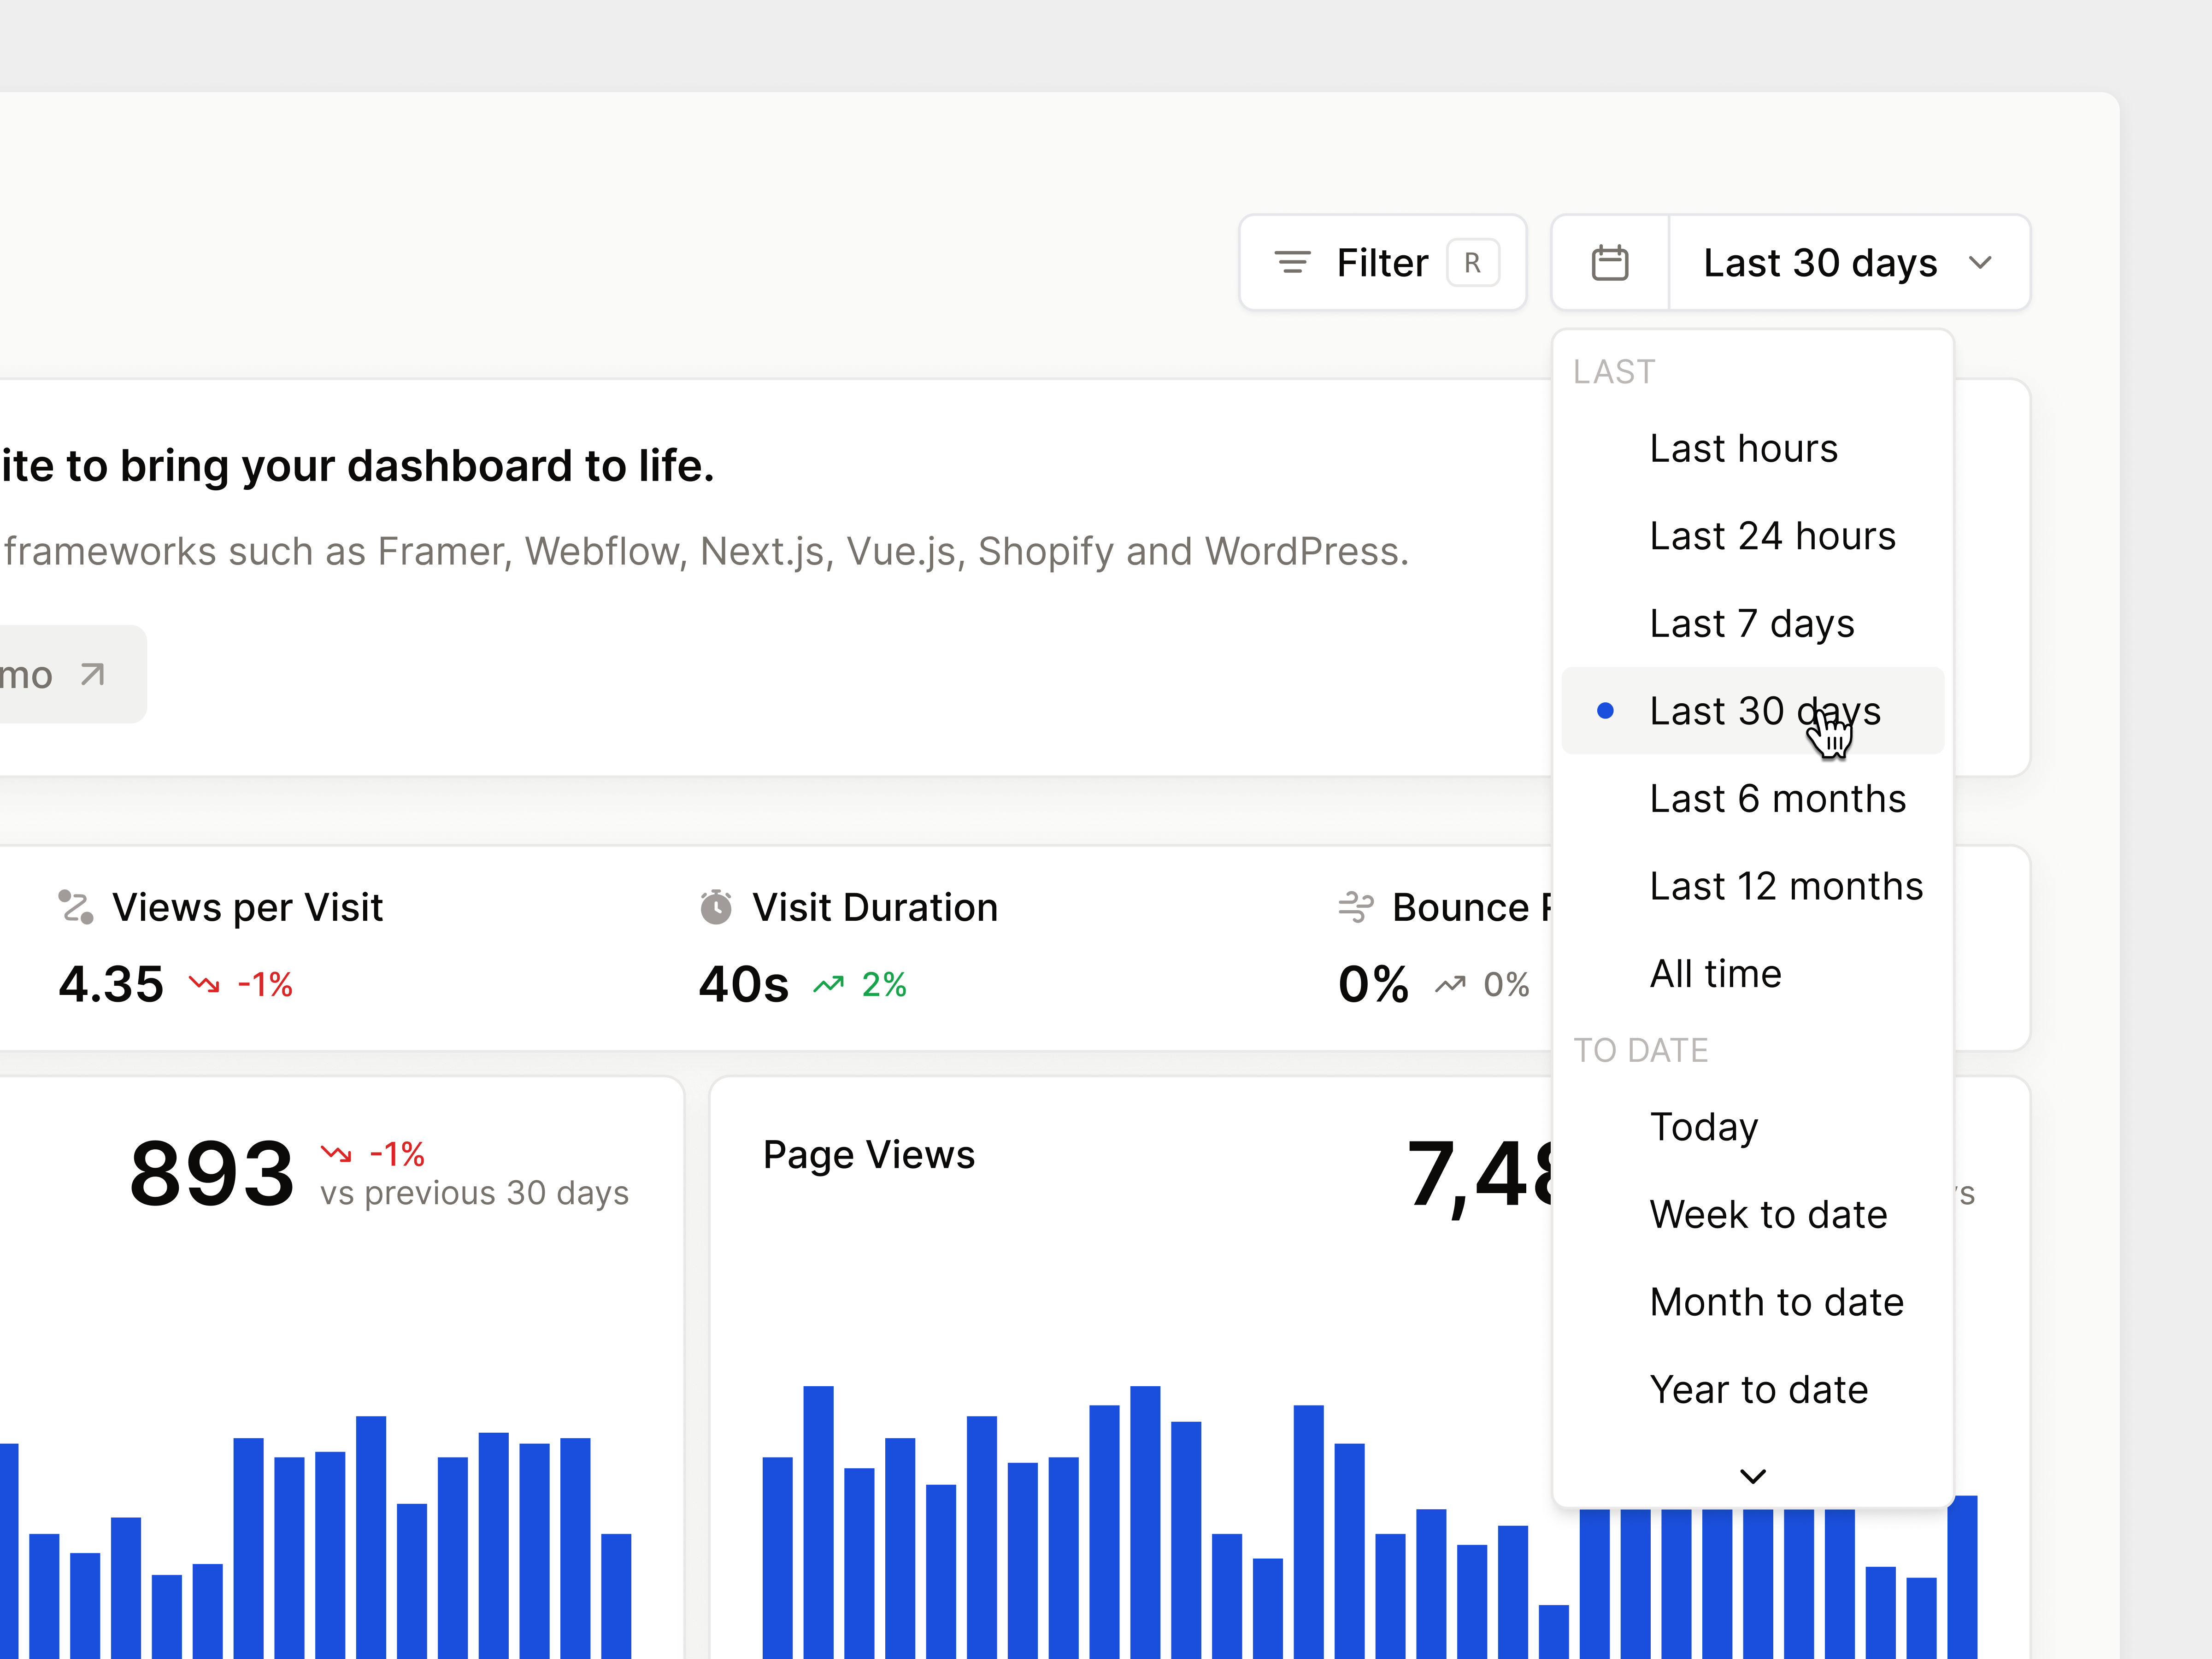This screenshot has width=2212, height=1659.
Task: Click the green 2% change value
Action: pos(884,985)
